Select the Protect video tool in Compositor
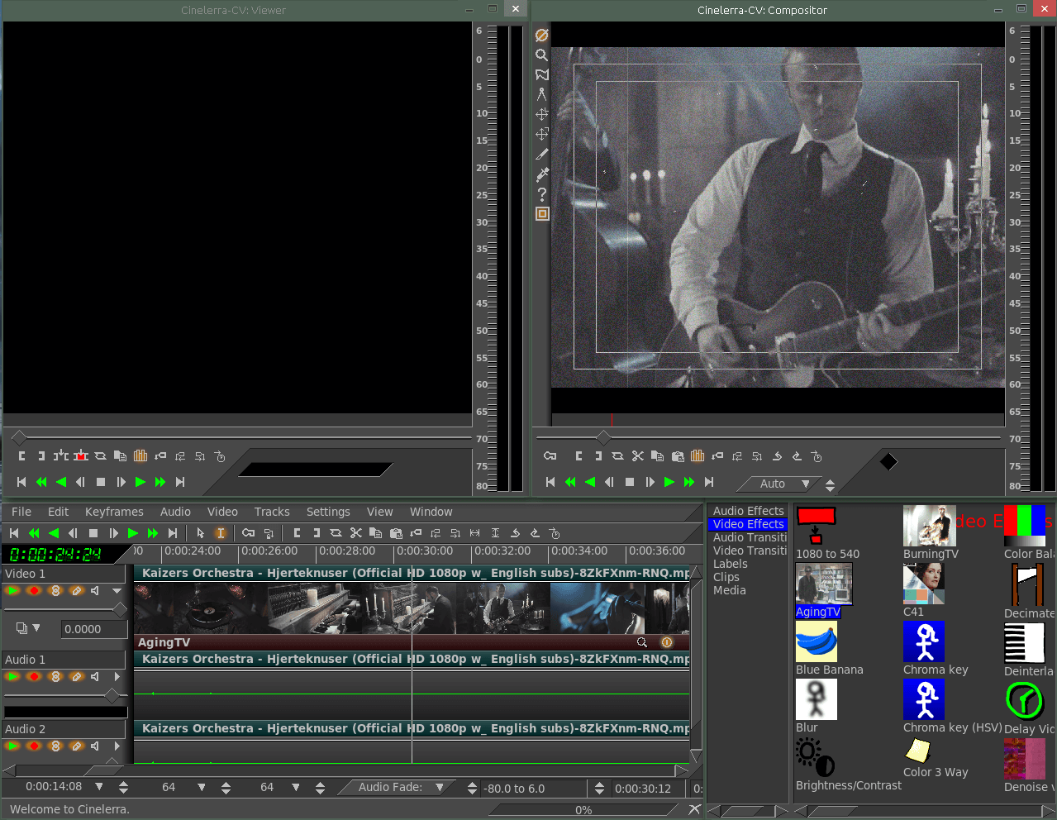1057x820 pixels. click(542, 35)
